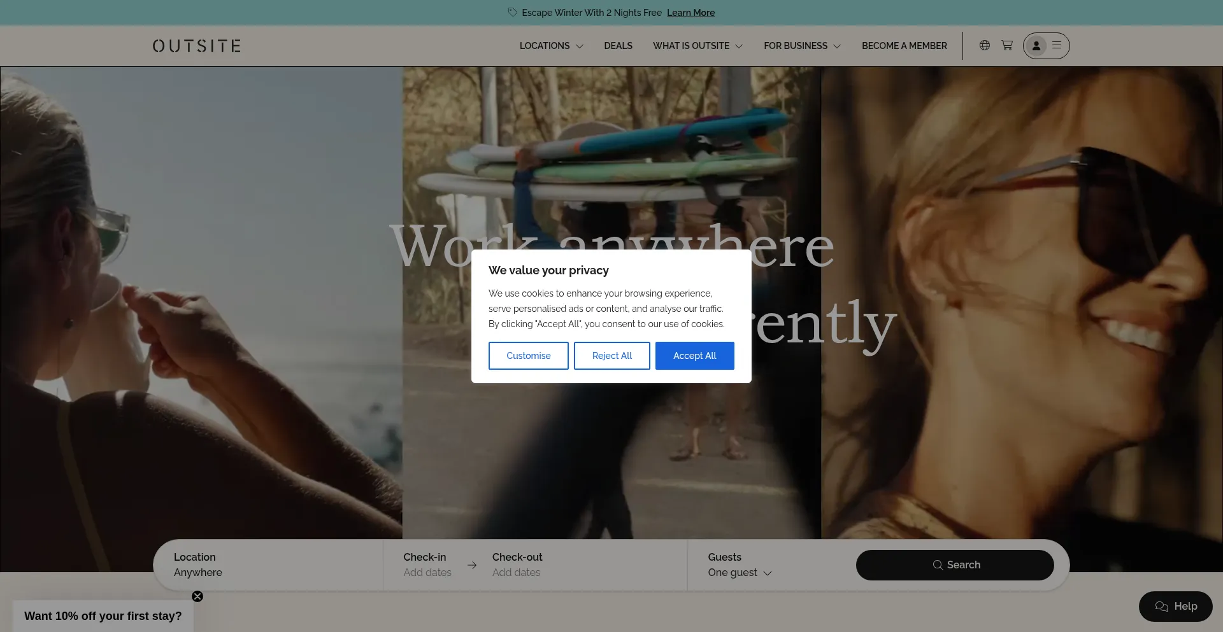Click the promo tag icon in banner
The width and height of the screenshot is (1223, 632).
pos(513,13)
